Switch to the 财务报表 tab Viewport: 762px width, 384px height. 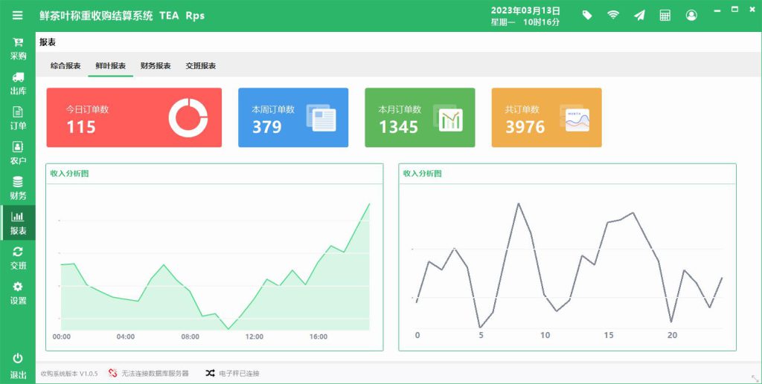pyautogui.click(x=156, y=66)
